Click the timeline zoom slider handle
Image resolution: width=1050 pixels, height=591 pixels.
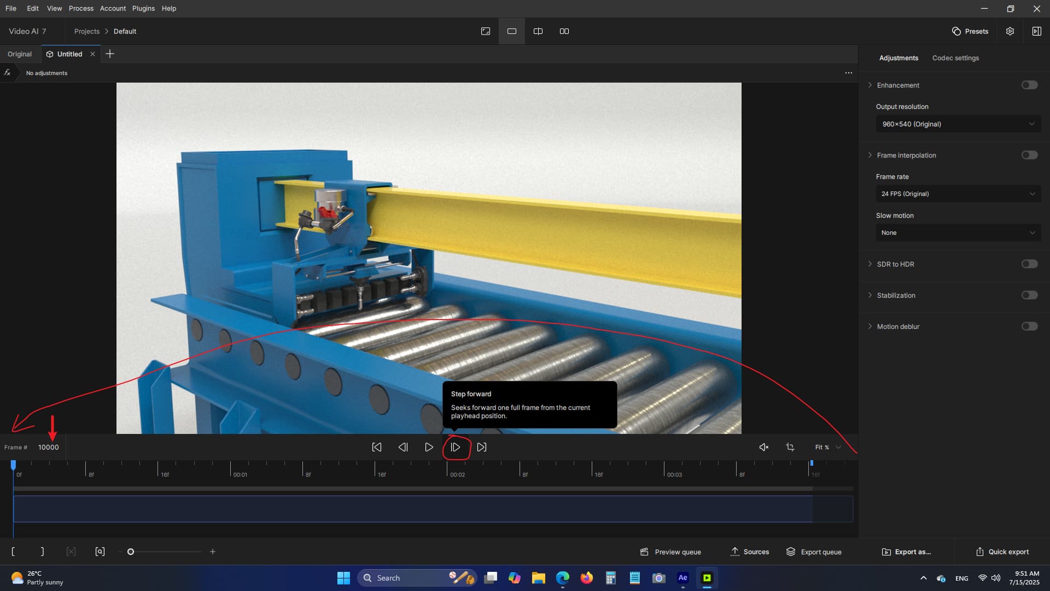pos(131,552)
